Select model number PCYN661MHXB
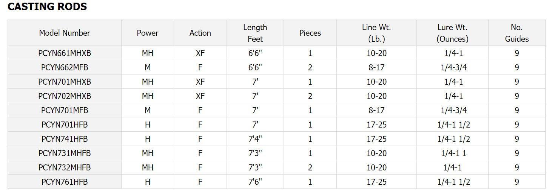The image size is (552, 193). tap(65, 53)
